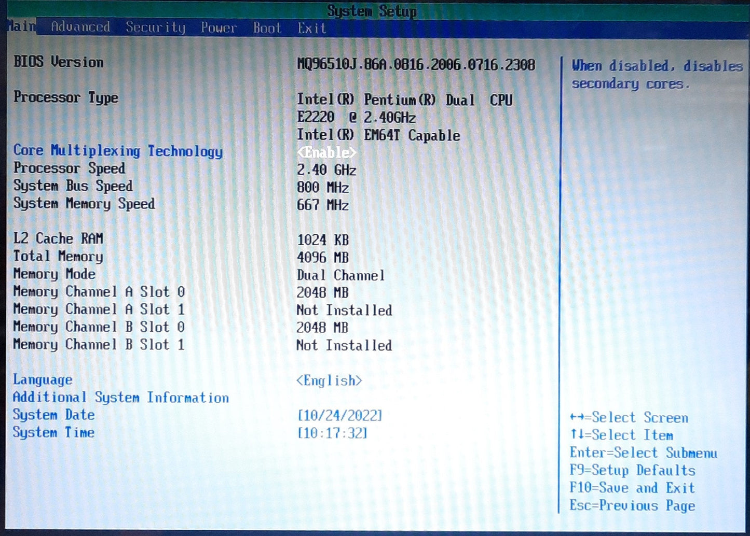Screen dimensions: 750x536
Task: Click Enter=Select Submenu hint
Action: 643,453
